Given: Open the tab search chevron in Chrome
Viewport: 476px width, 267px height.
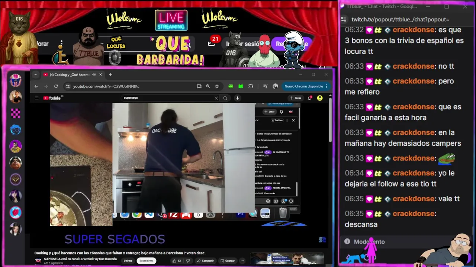Looking at the screenshot, I should pos(35,75).
